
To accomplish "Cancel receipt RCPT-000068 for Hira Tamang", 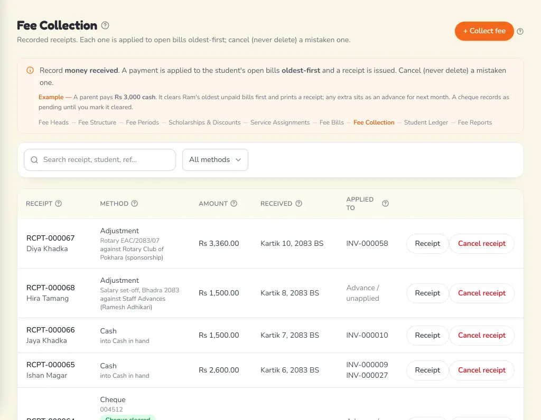I will 482,293.
